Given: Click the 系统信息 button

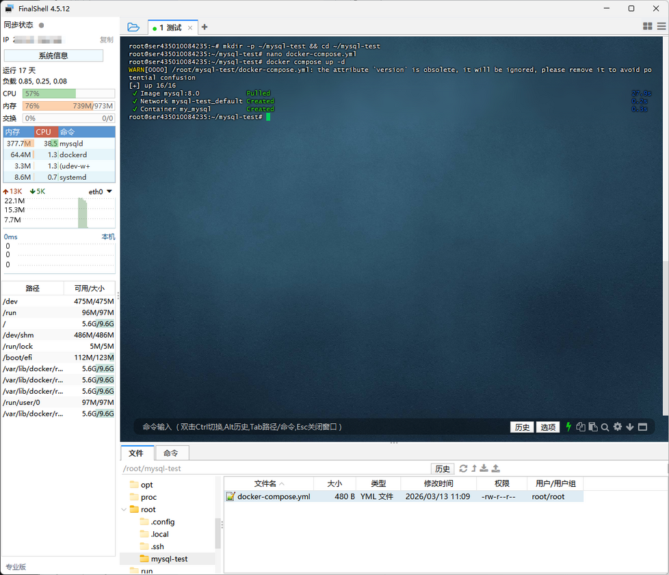Looking at the screenshot, I should 53,55.
